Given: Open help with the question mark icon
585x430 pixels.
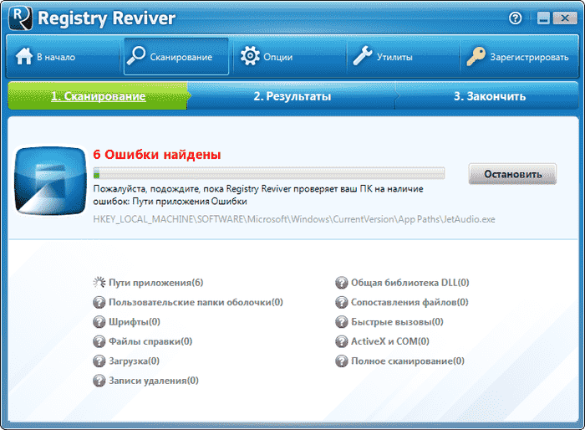Looking at the screenshot, I should pos(515,17).
